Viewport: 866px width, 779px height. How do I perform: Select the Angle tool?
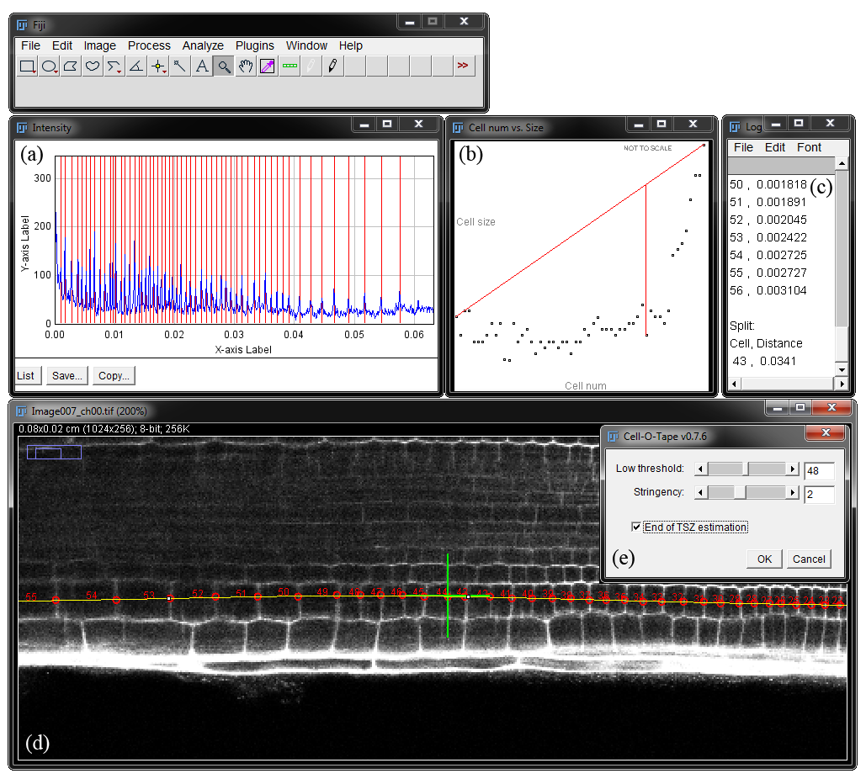pyautogui.click(x=136, y=66)
